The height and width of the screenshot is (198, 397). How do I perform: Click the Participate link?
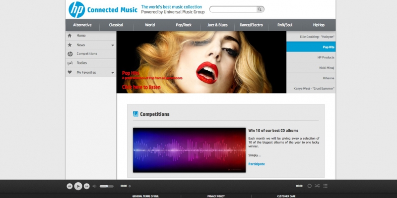[257, 164]
